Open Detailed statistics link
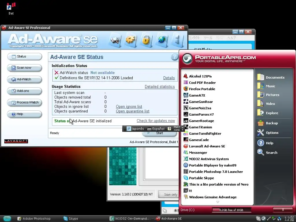The height and width of the screenshot is (222, 296). point(160,86)
